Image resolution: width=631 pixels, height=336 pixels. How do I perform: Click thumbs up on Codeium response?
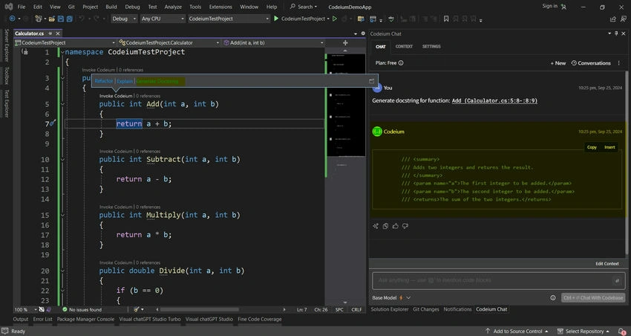pyautogui.click(x=395, y=226)
